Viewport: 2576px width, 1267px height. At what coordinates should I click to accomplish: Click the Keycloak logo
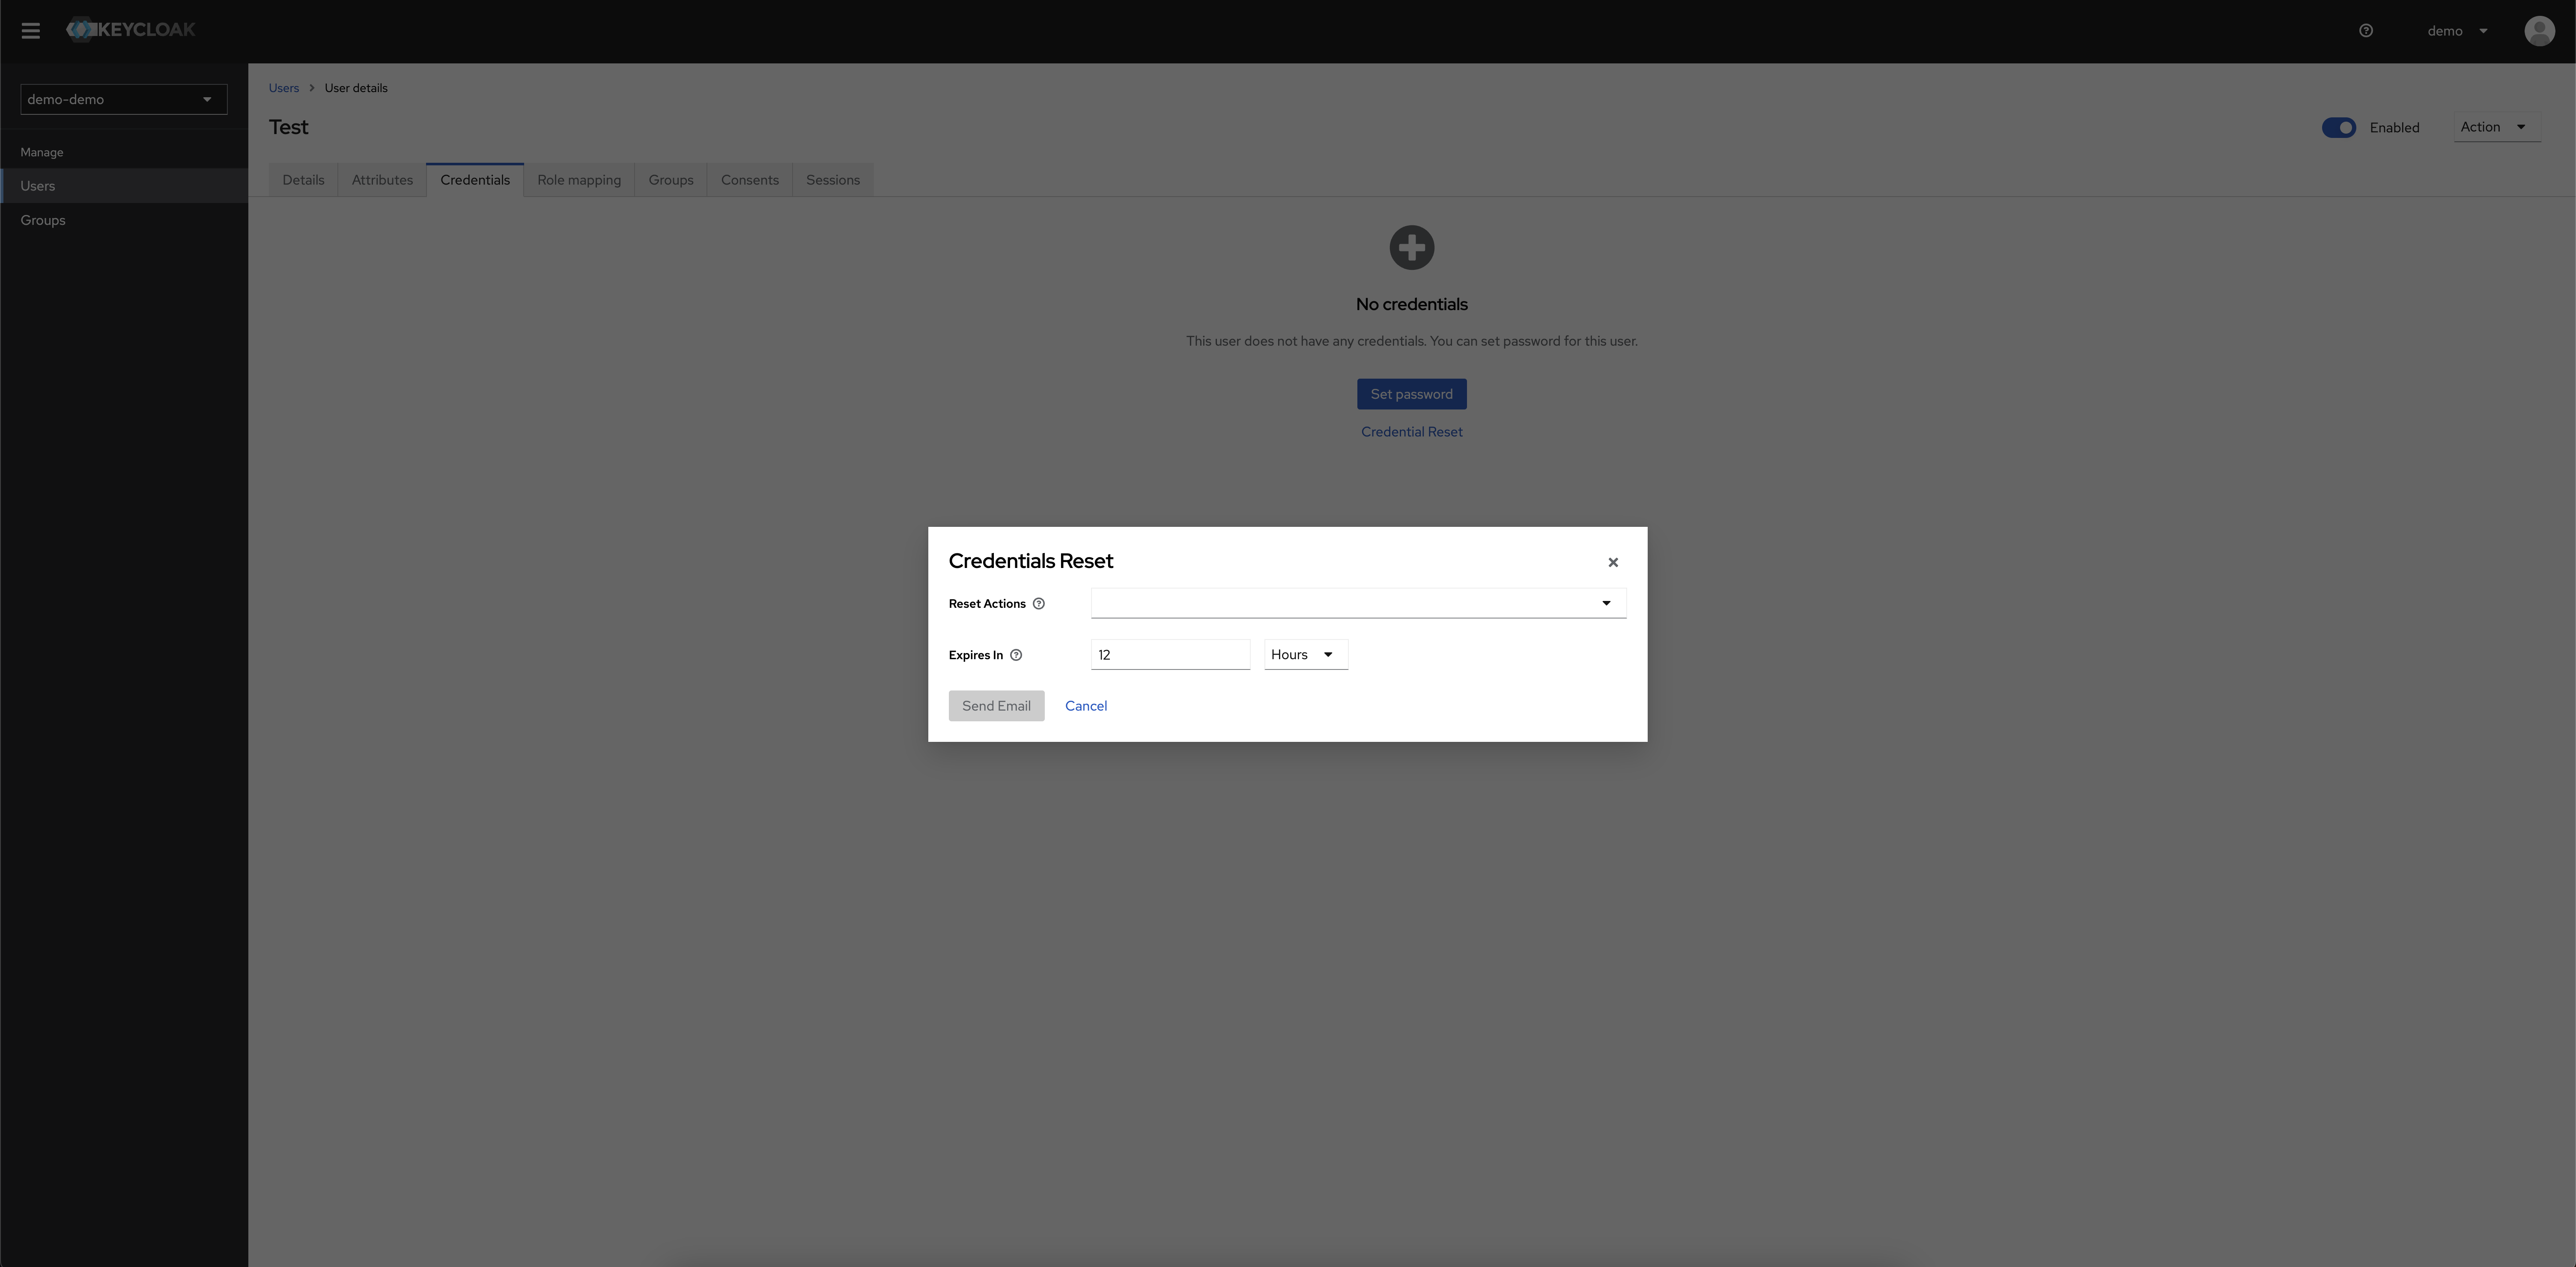pyautogui.click(x=131, y=30)
